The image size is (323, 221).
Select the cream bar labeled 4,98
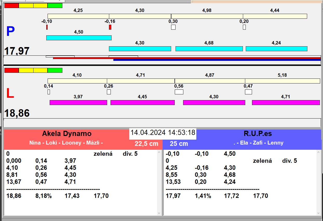click(x=207, y=16)
